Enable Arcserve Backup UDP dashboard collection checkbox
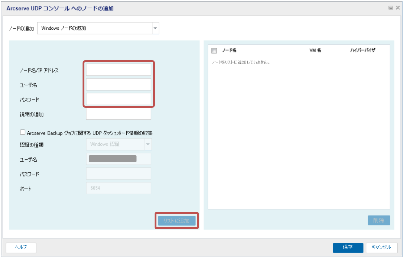Image resolution: width=403 pixels, height=258 pixels. [22, 132]
